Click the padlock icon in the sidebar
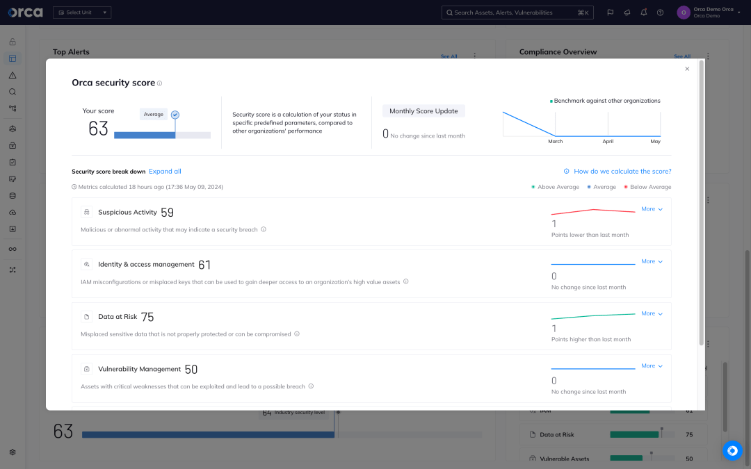The image size is (751, 469). [x=13, y=42]
